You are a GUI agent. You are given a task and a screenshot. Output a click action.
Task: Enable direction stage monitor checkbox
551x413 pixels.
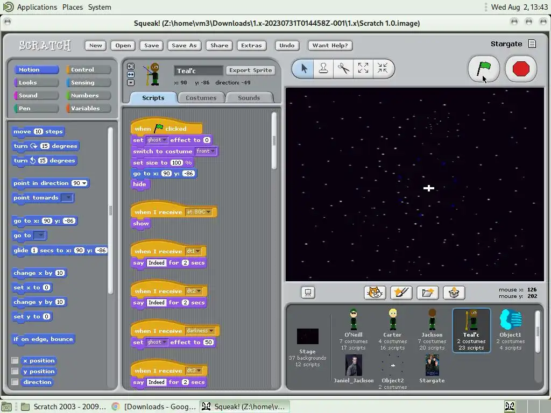(x=15, y=382)
